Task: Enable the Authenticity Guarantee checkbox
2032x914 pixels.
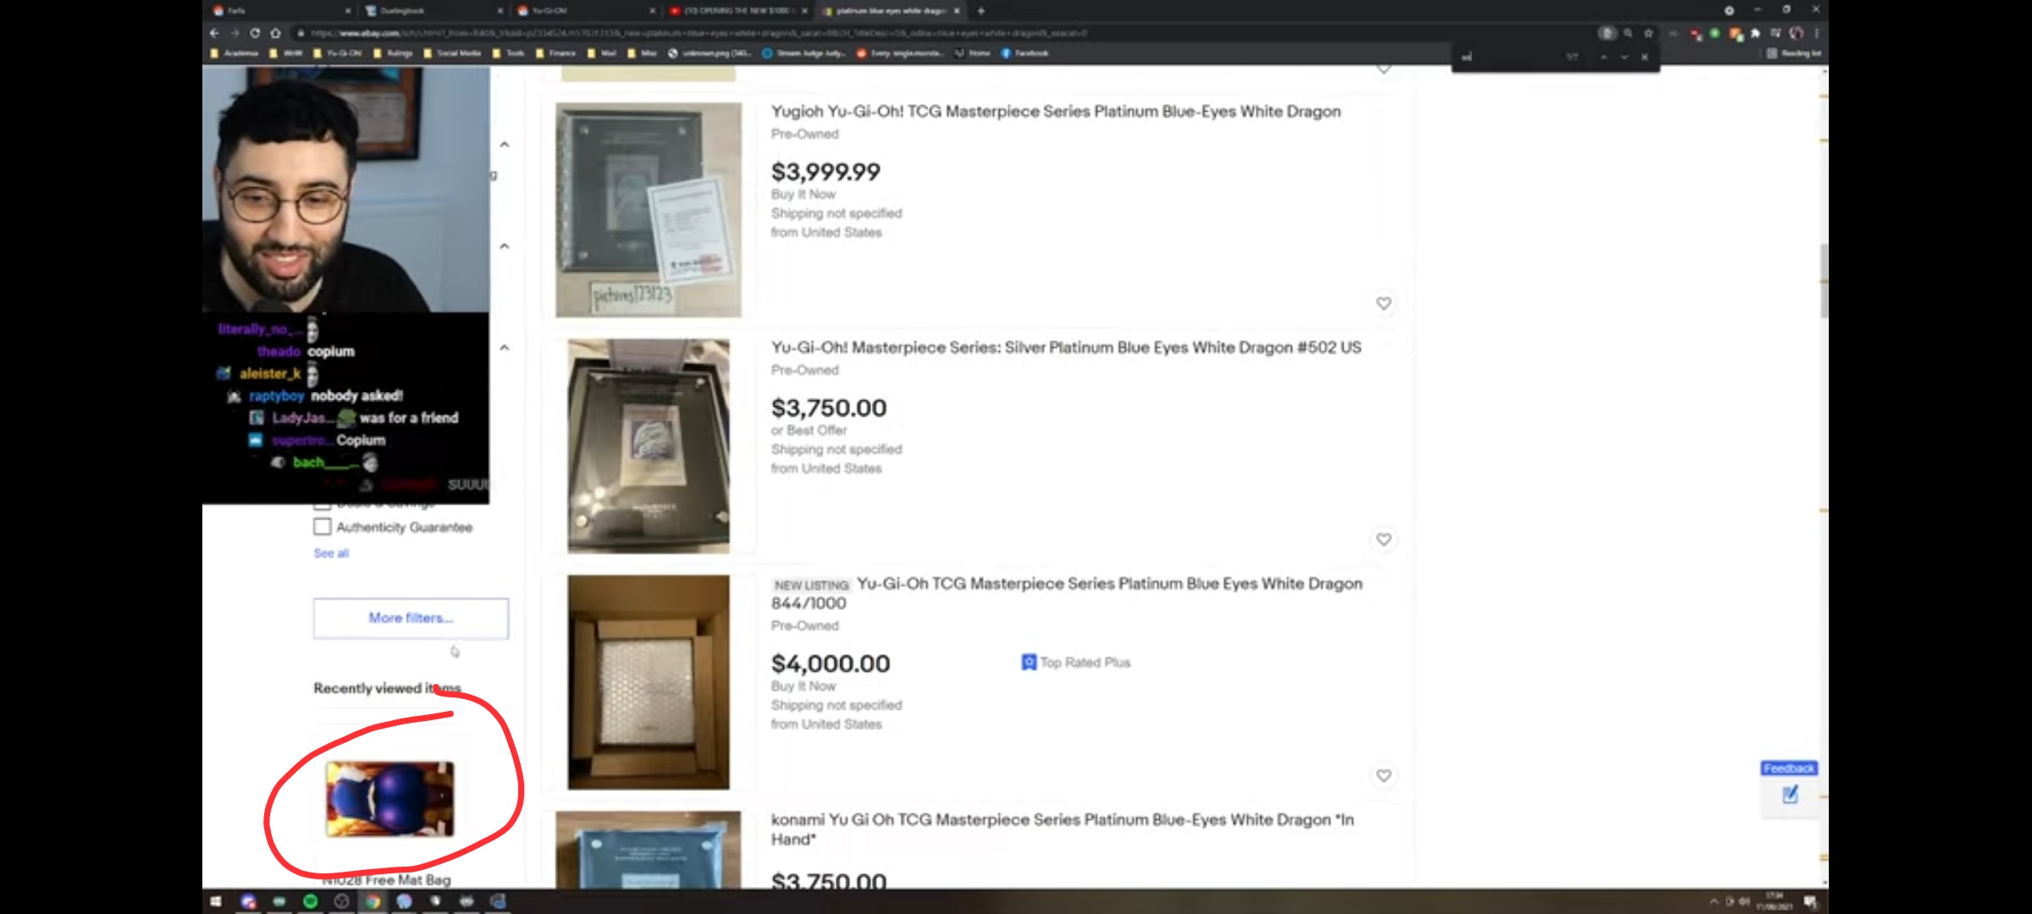Action: click(x=322, y=526)
